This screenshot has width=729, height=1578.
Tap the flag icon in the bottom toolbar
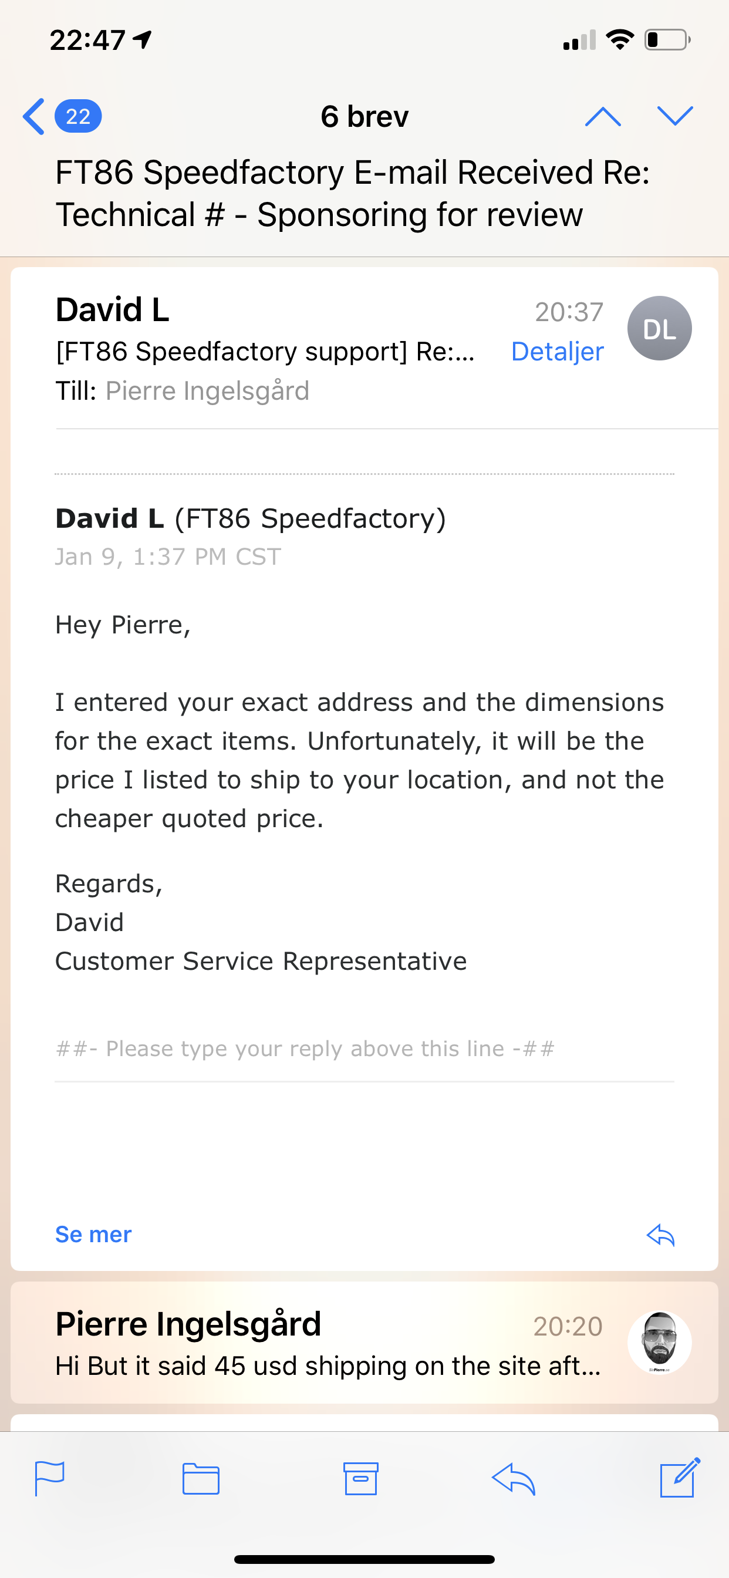click(x=50, y=1479)
